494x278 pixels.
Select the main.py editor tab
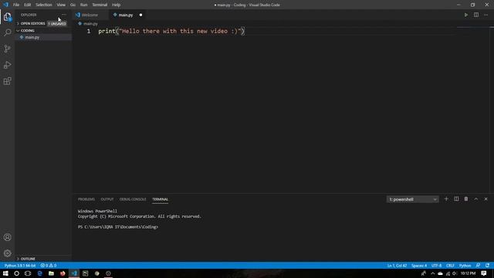click(x=126, y=15)
